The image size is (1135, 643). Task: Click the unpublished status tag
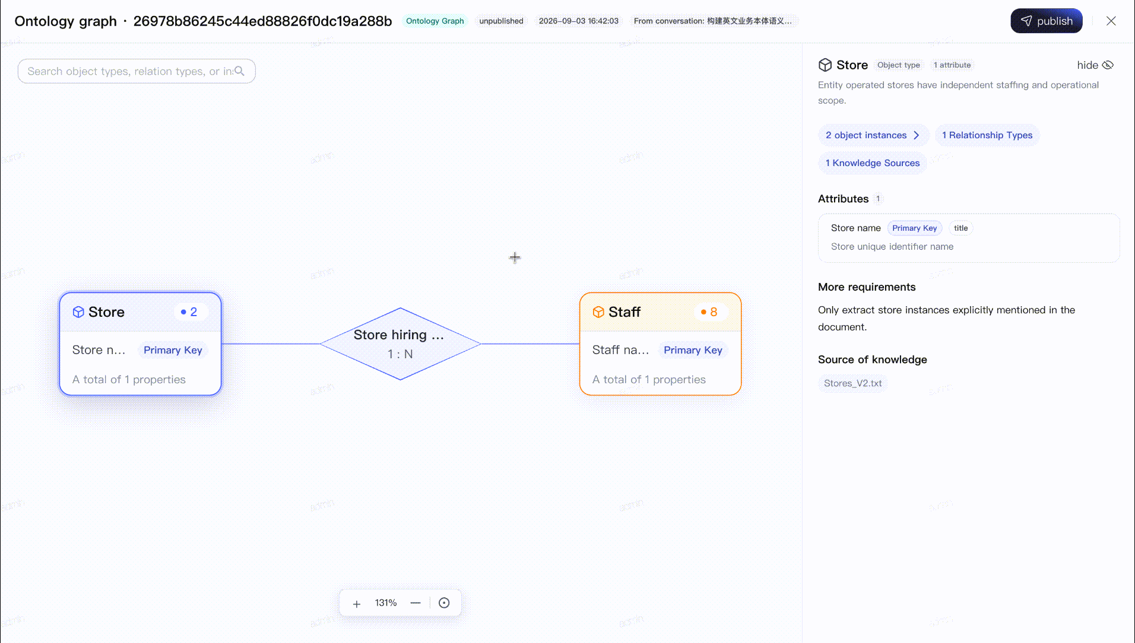[x=501, y=21]
